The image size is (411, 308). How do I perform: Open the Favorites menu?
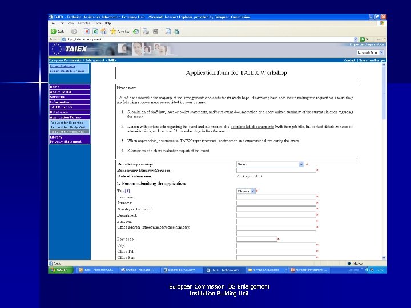tap(84, 23)
